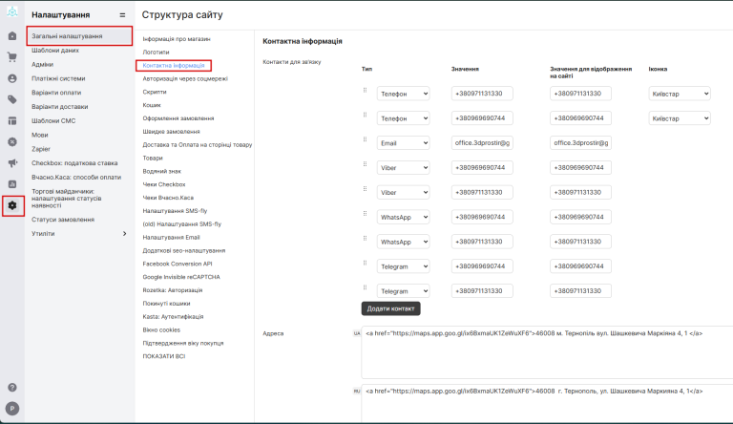Open type dropdown for Telegram +380969690744 row
The image size is (733, 424).
404,266
